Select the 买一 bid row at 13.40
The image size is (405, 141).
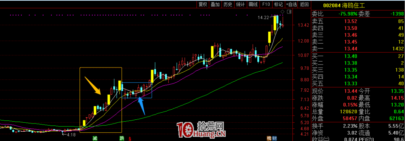point(358,56)
